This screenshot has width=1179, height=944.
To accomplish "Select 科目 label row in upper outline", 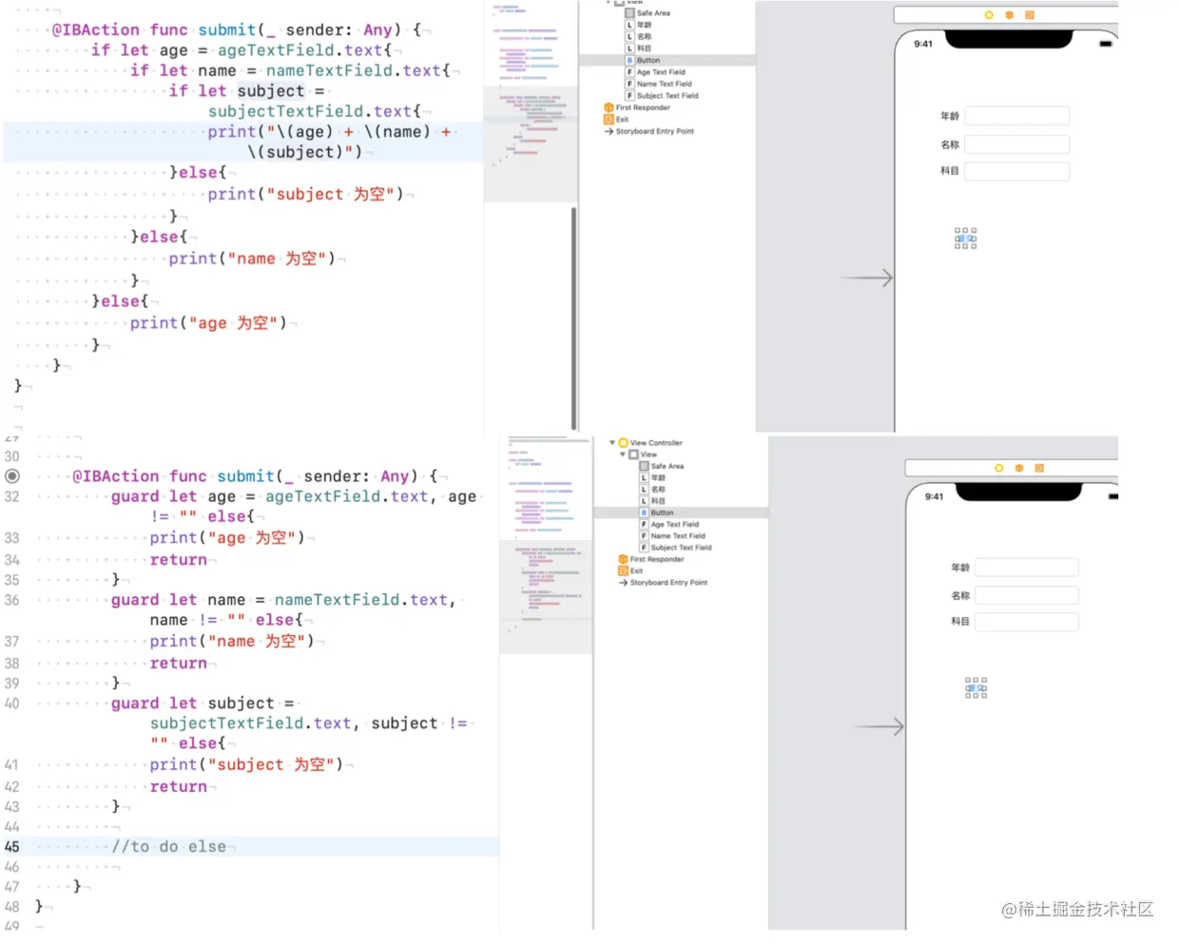I will pyautogui.click(x=639, y=48).
